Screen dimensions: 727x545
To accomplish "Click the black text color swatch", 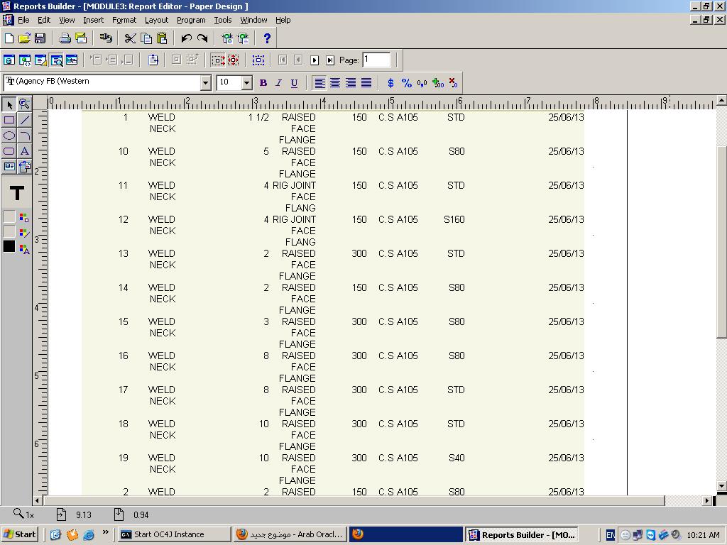I will pyautogui.click(x=9, y=246).
